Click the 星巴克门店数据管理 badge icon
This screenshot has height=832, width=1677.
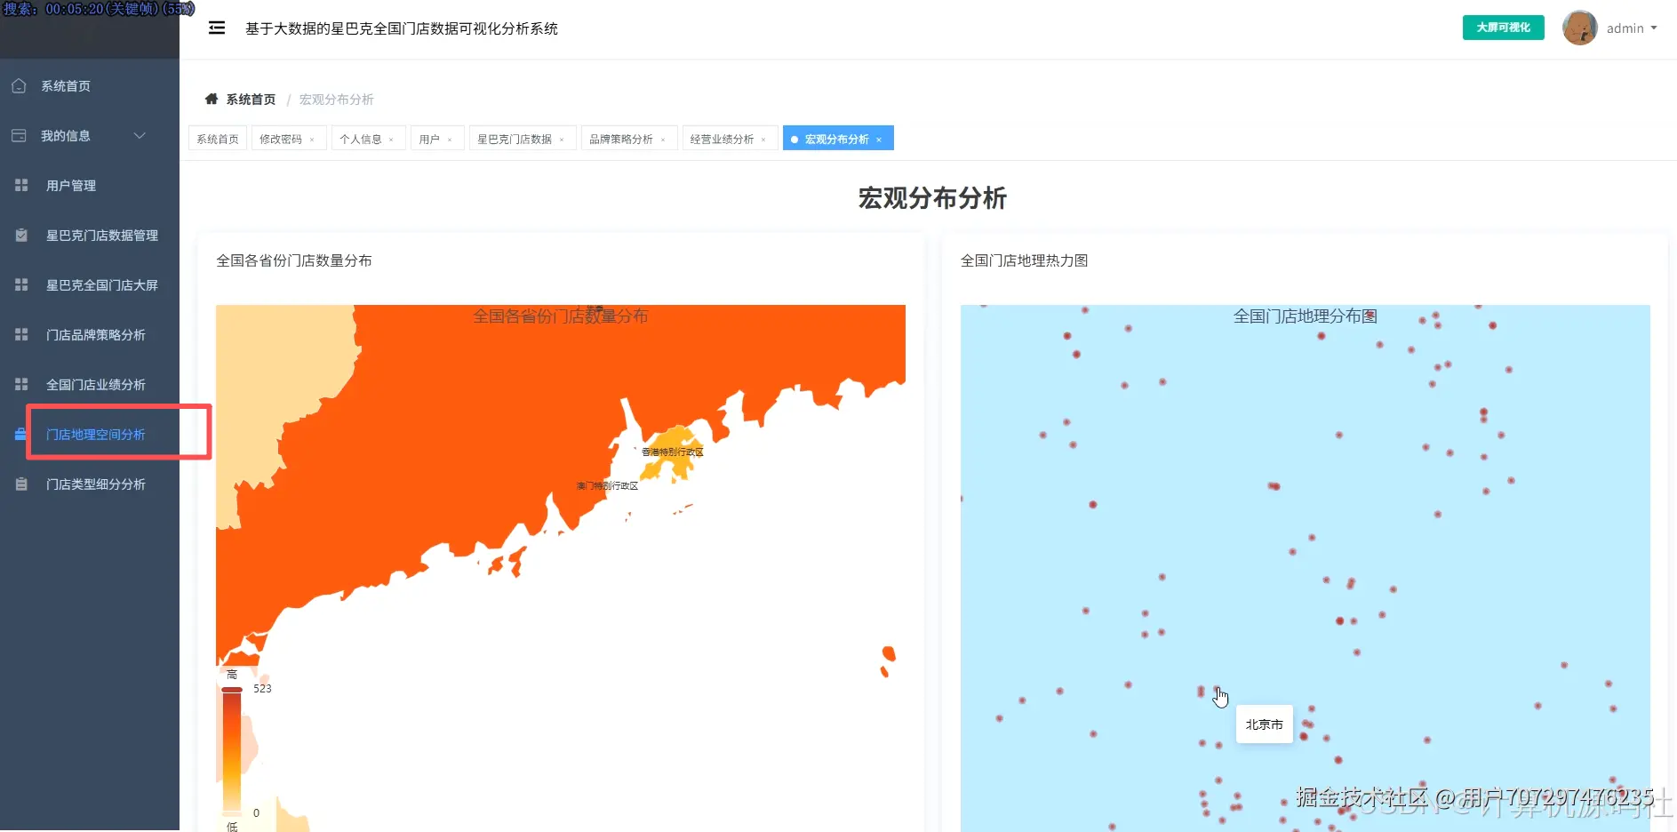pyautogui.click(x=20, y=235)
